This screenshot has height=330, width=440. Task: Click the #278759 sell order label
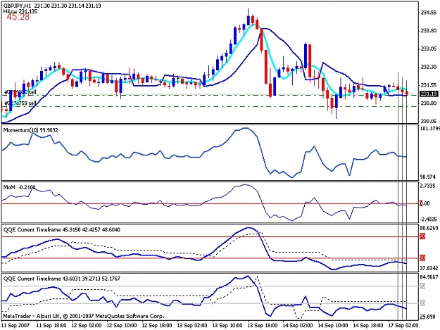(20, 103)
